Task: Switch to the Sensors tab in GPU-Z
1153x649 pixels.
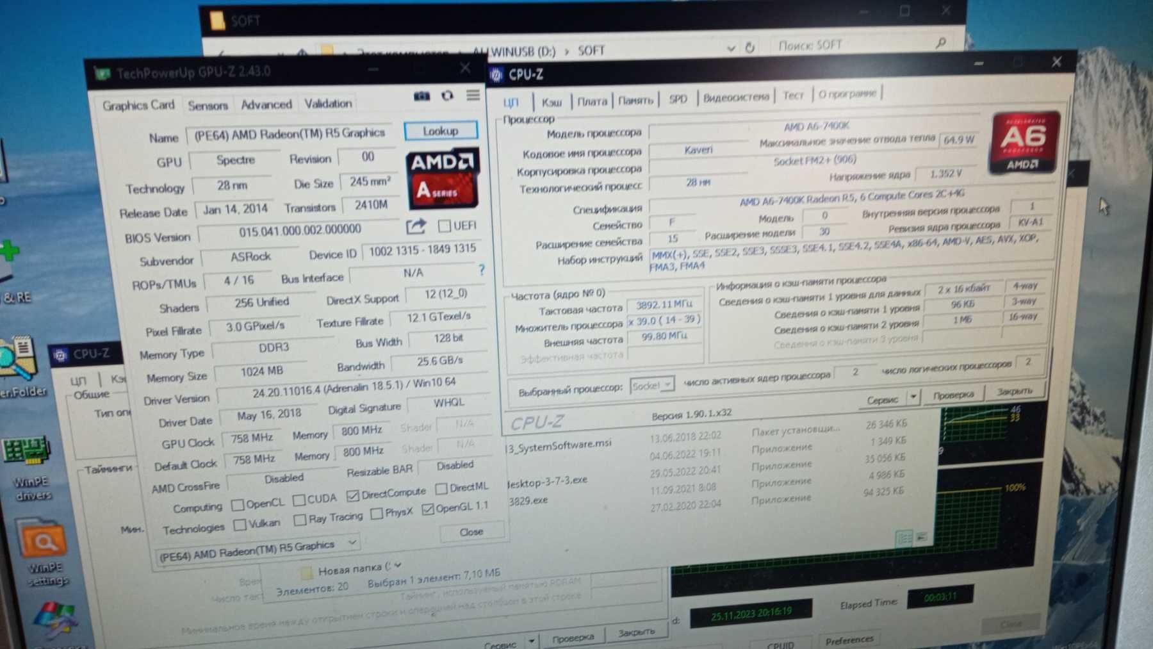Action: [208, 105]
